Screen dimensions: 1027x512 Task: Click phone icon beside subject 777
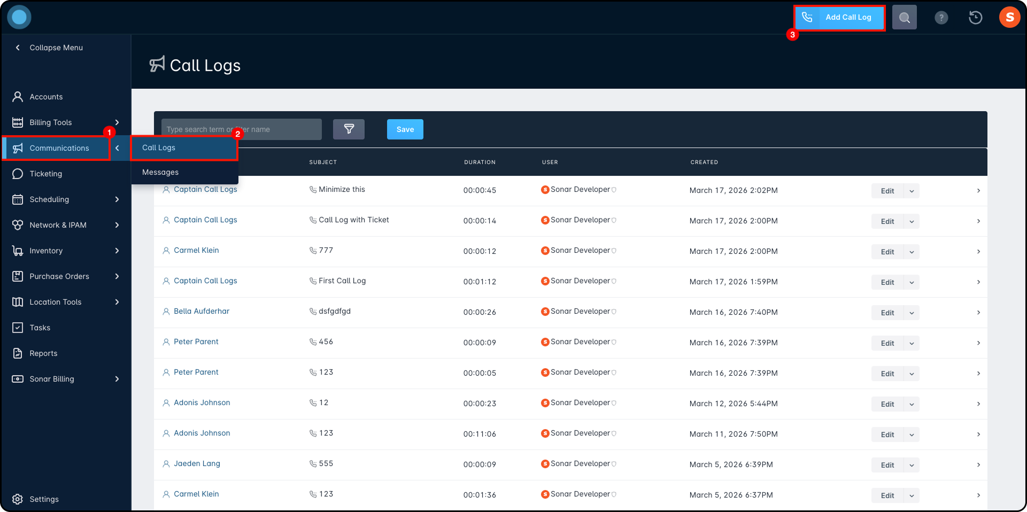click(x=313, y=251)
